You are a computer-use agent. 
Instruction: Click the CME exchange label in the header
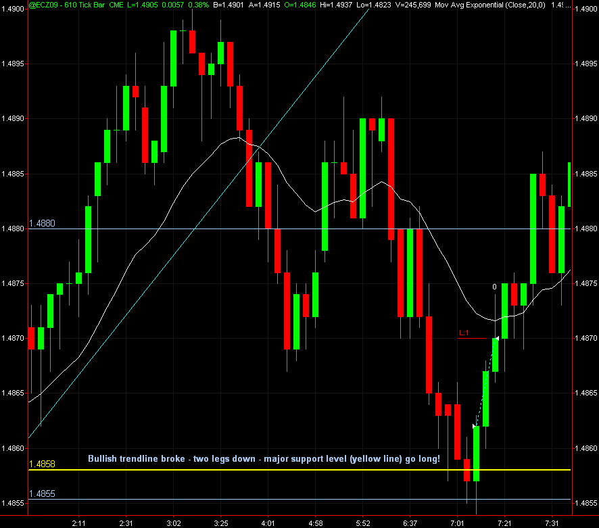[116, 5]
